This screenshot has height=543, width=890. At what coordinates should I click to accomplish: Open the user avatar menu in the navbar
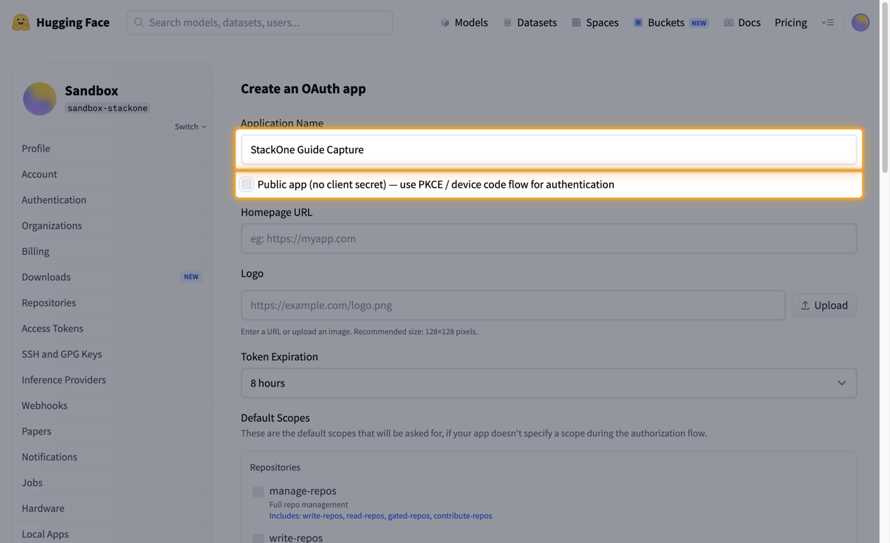click(860, 22)
